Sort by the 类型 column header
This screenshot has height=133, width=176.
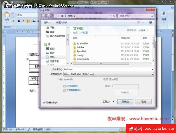tap(145, 38)
